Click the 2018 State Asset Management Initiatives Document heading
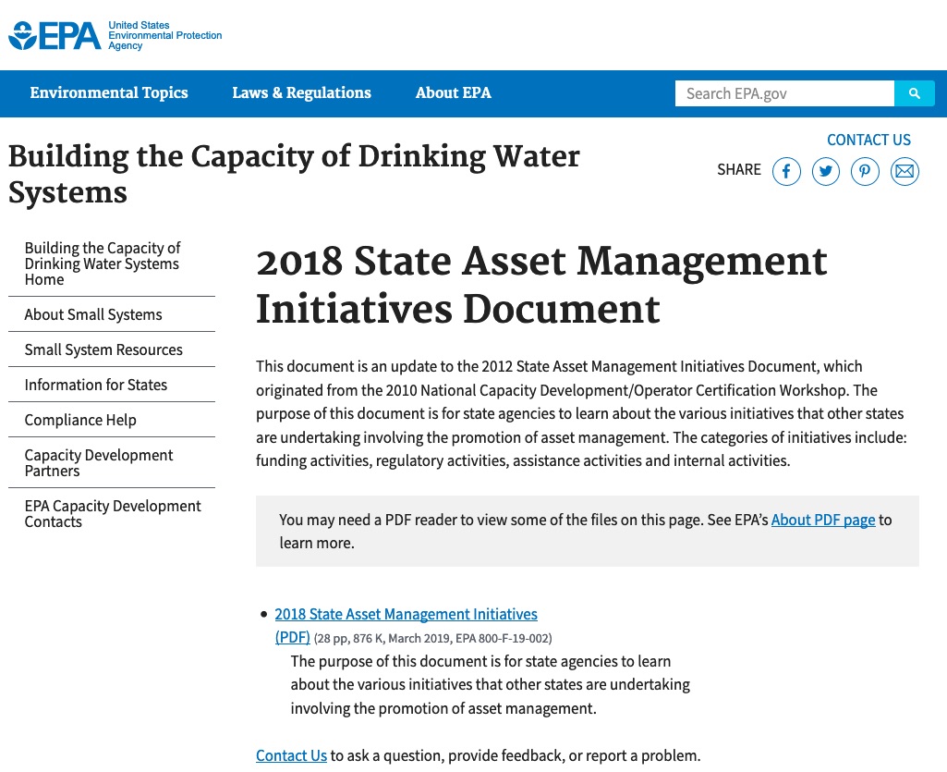 [x=541, y=285]
